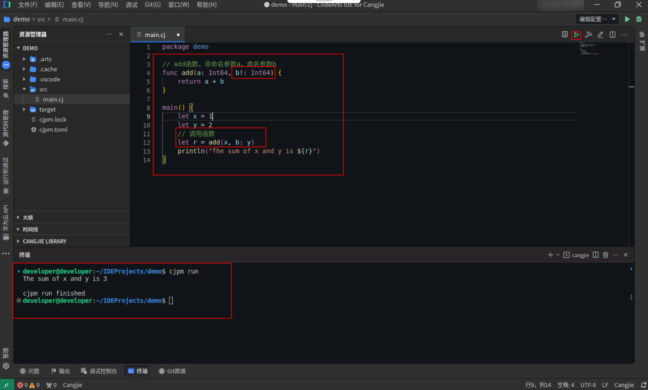Open the 帮助(H) menu

pos(207,5)
